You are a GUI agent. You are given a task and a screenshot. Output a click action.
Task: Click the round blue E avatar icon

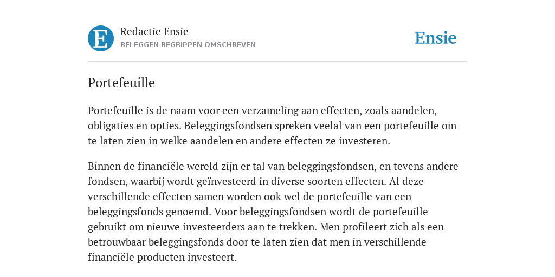[x=101, y=38]
